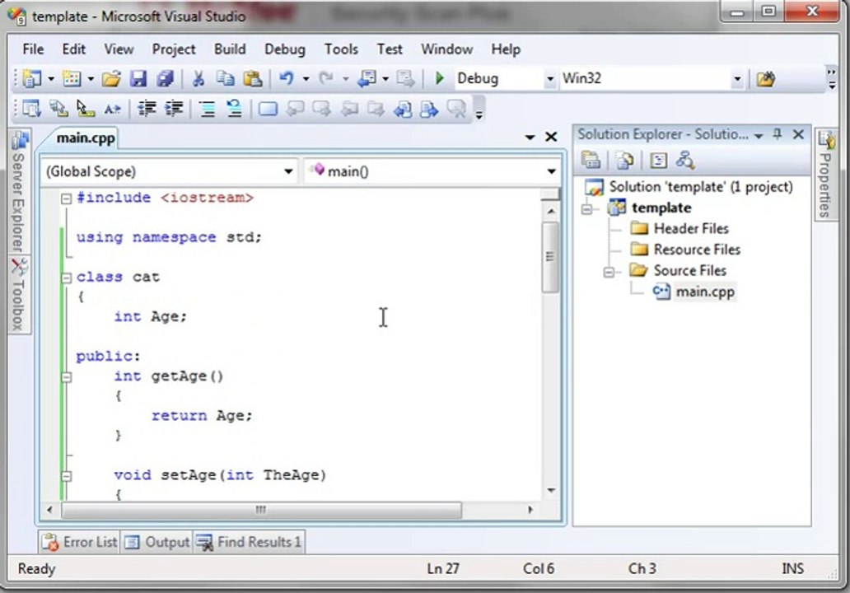Open the Find Results 1 tab
This screenshot has width=850, height=593.
click(x=249, y=541)
